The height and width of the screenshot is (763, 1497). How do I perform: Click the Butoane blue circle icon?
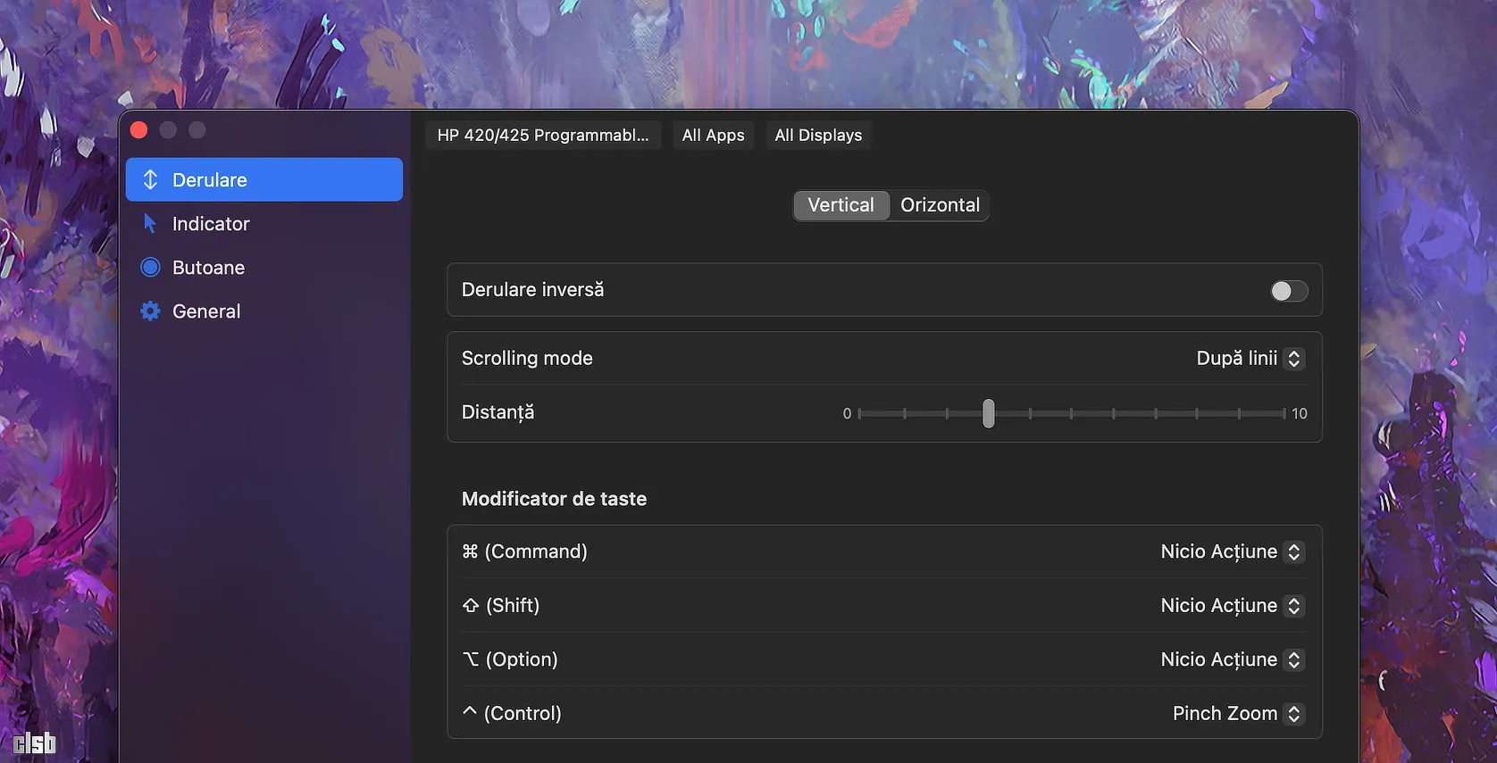click(x=150, y=267)
